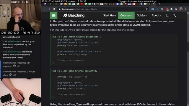Viewport: 189px width, 106px height.
Task: Click the Baeldung logo
Action: 74,15
